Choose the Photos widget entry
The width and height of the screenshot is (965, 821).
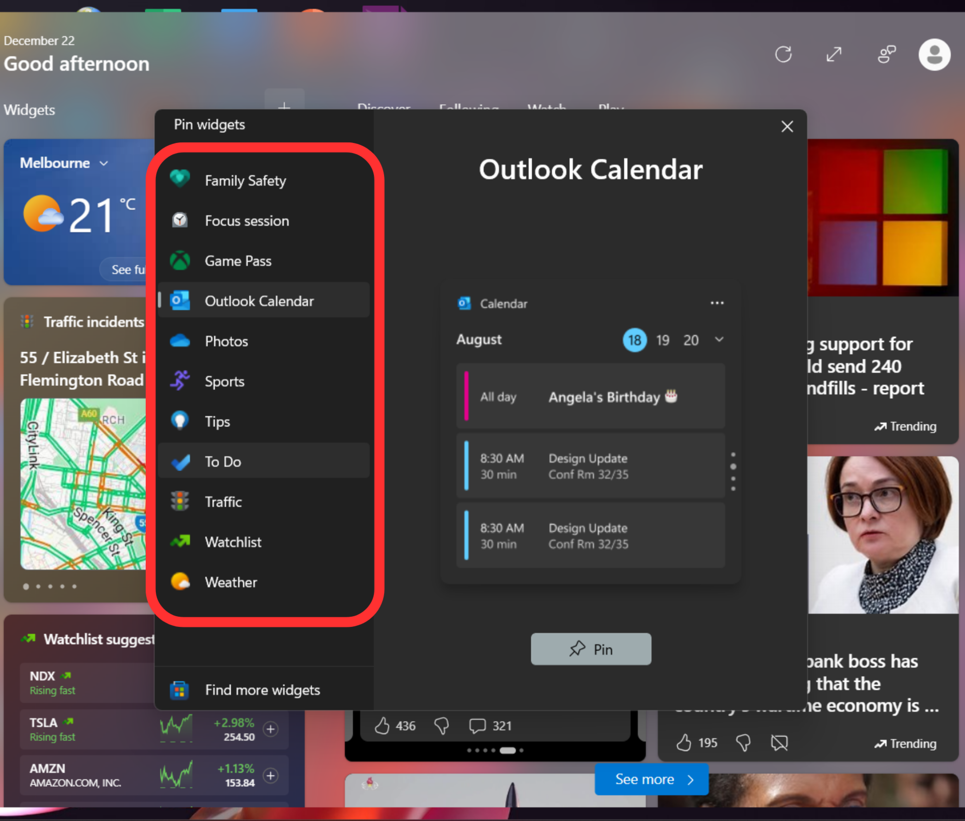coord(226,342)
